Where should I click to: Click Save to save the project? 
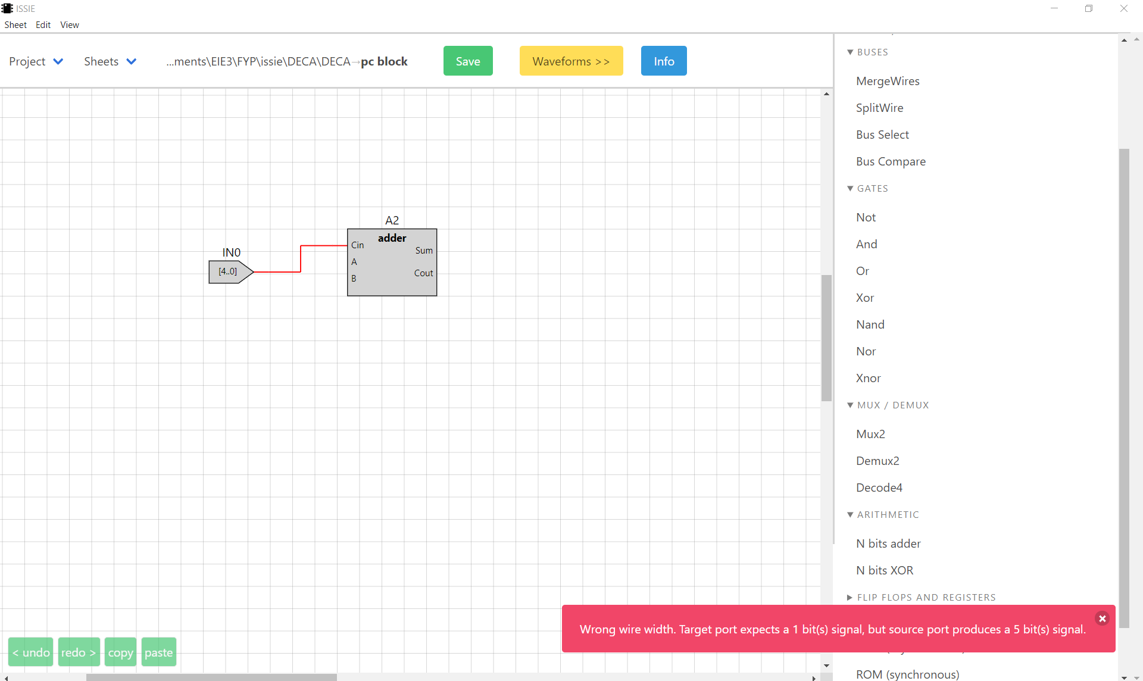[468, 61]
